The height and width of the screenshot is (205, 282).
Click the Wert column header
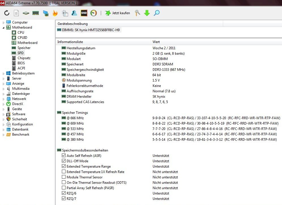pos(156,42)
